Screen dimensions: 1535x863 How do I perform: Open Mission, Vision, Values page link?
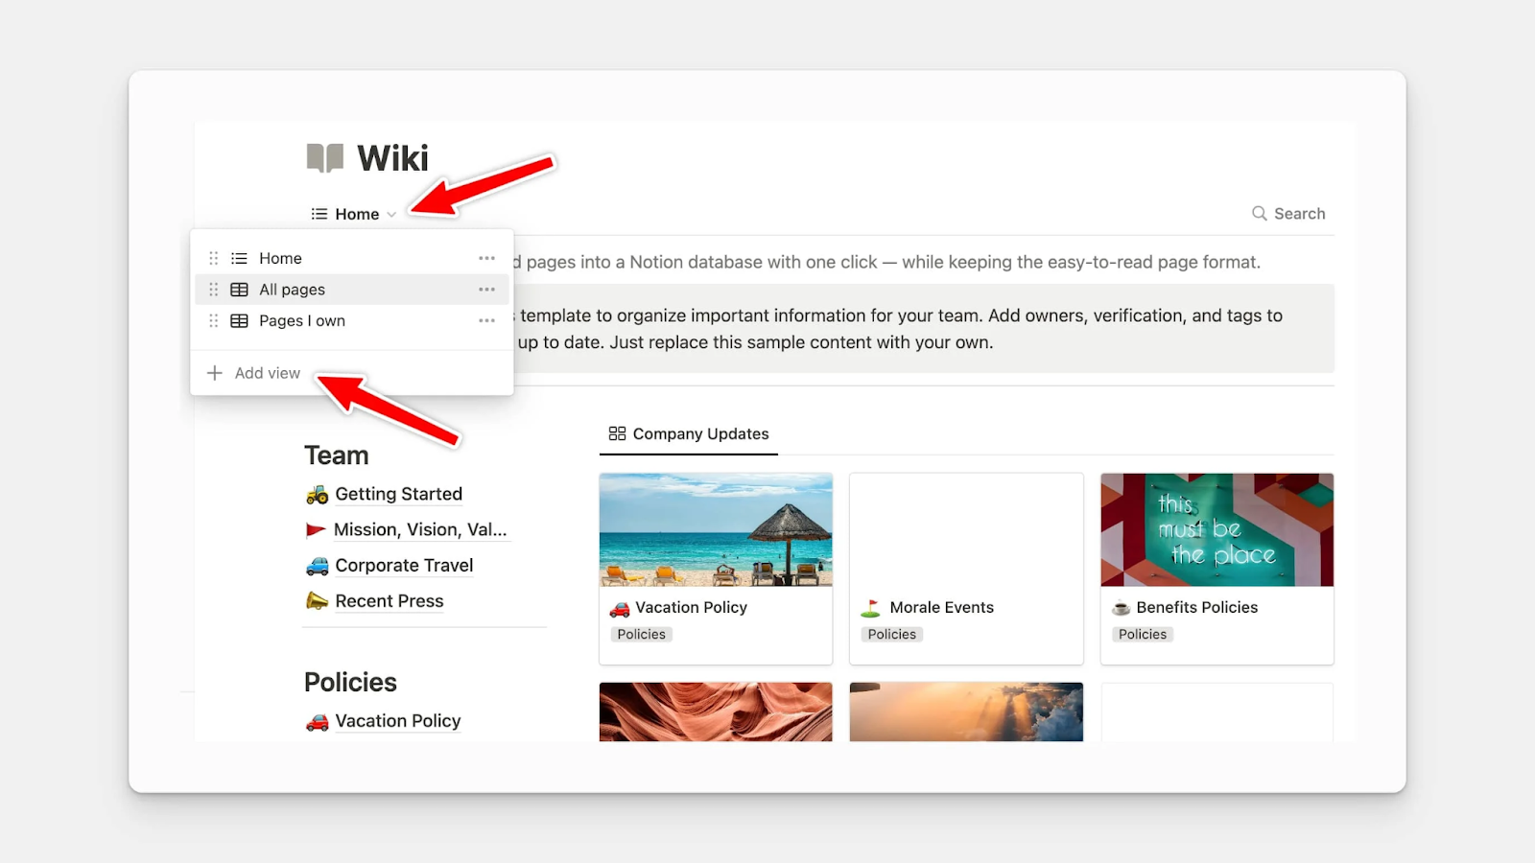click(x=419, y=530)
